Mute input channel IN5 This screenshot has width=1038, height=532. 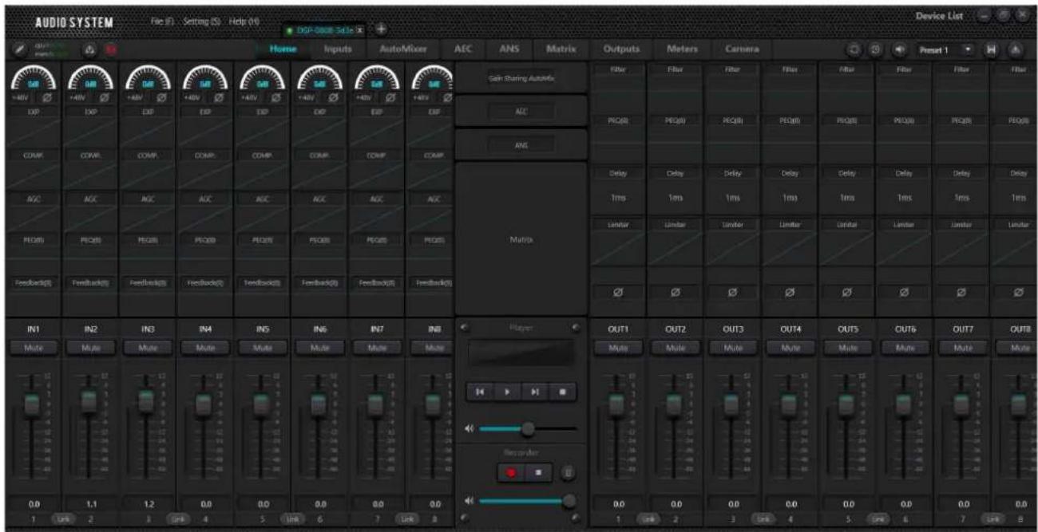[x=263, y=348]
